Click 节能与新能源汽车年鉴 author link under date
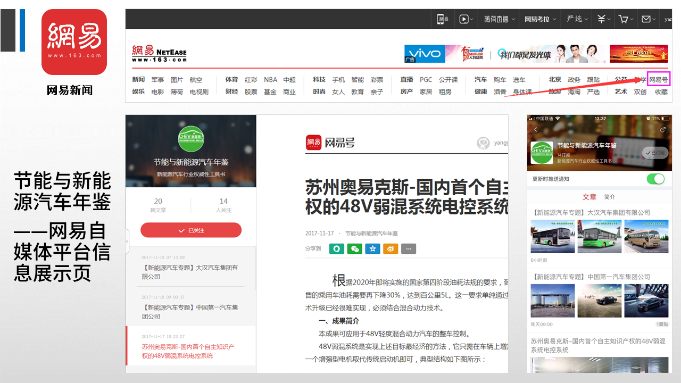 [x=371, y=234]
